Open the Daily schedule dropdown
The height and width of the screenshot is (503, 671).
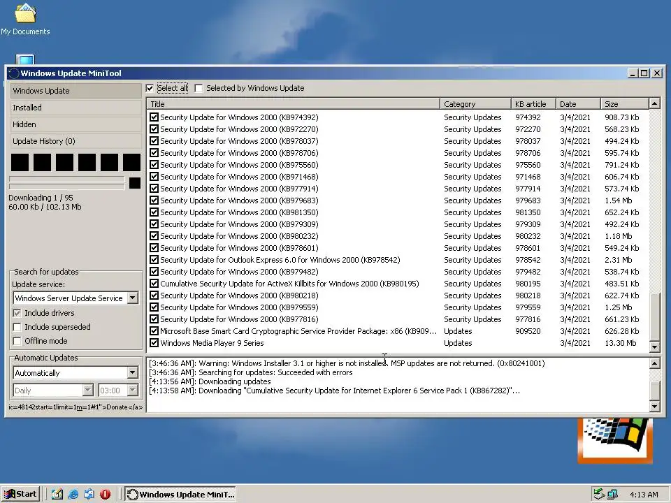[x=87, y=390]
